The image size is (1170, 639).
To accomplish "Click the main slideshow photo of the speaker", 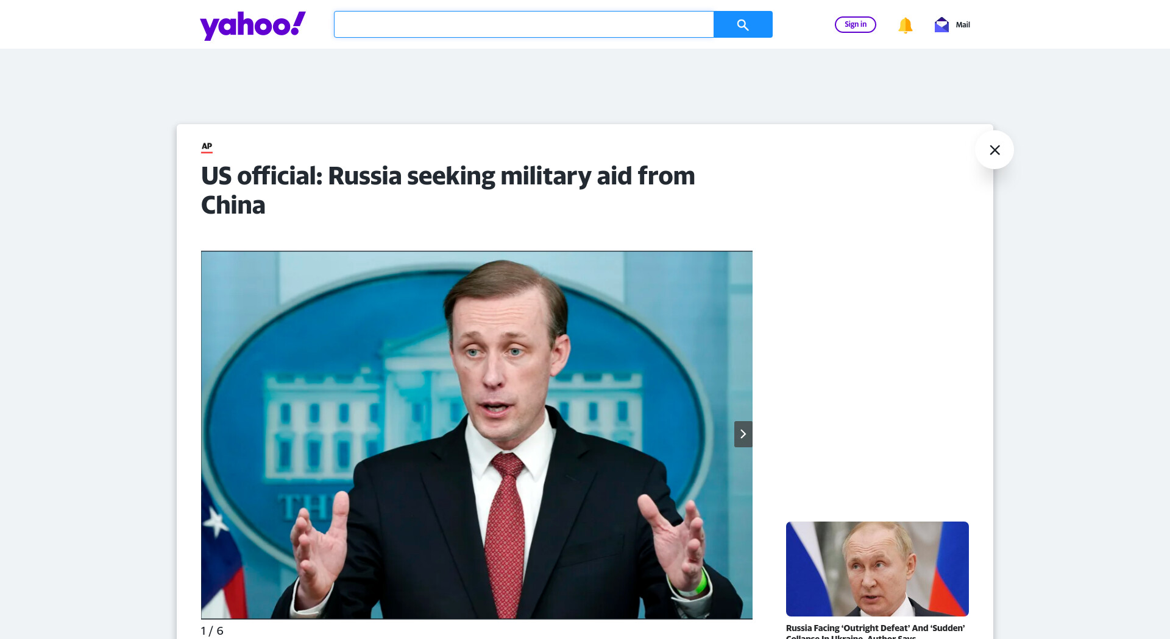I will (x=477, y=435).
